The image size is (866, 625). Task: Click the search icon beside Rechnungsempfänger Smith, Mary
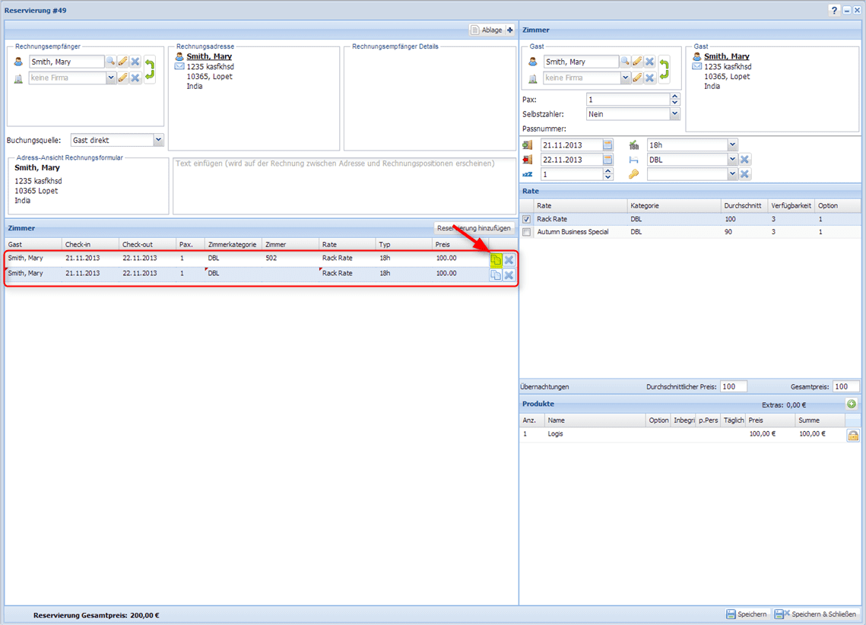[x=111, y=62]
